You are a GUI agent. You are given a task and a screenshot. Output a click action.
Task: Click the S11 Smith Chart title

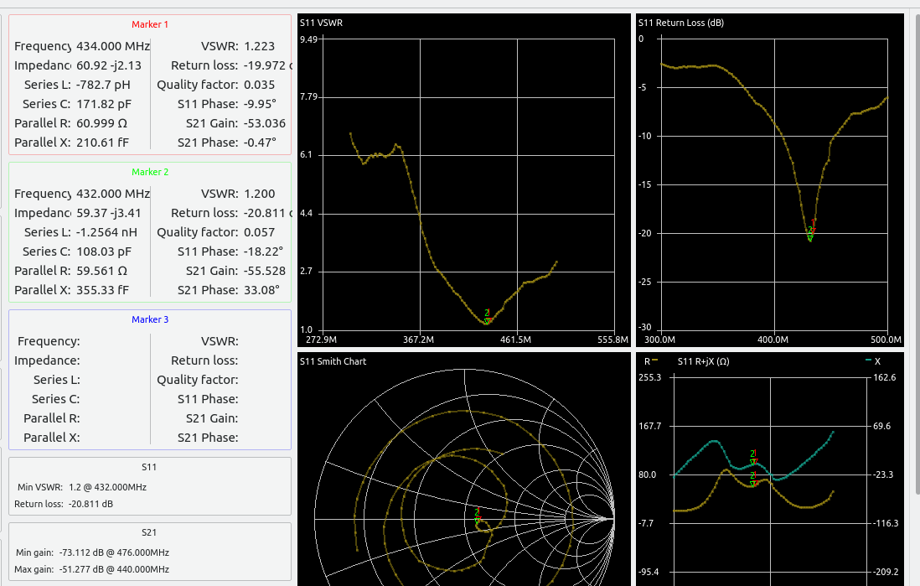pyautogui.click(x=333, y=361)
